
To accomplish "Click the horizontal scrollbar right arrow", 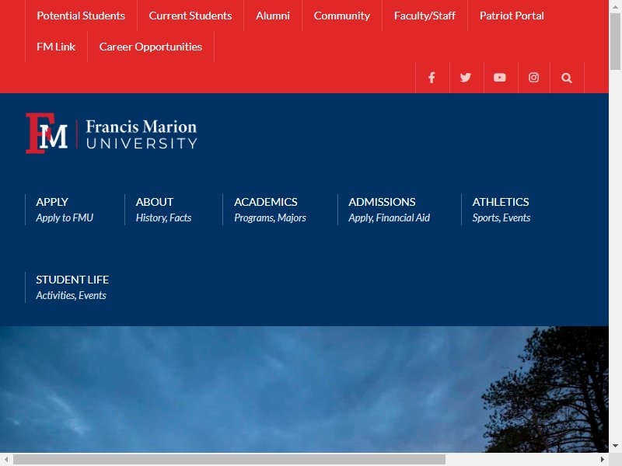I will pyautogui.click(x=603, y=459).
